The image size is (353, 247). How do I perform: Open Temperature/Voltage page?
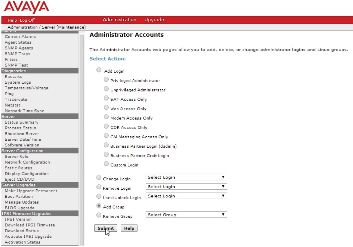click(27, 88)
